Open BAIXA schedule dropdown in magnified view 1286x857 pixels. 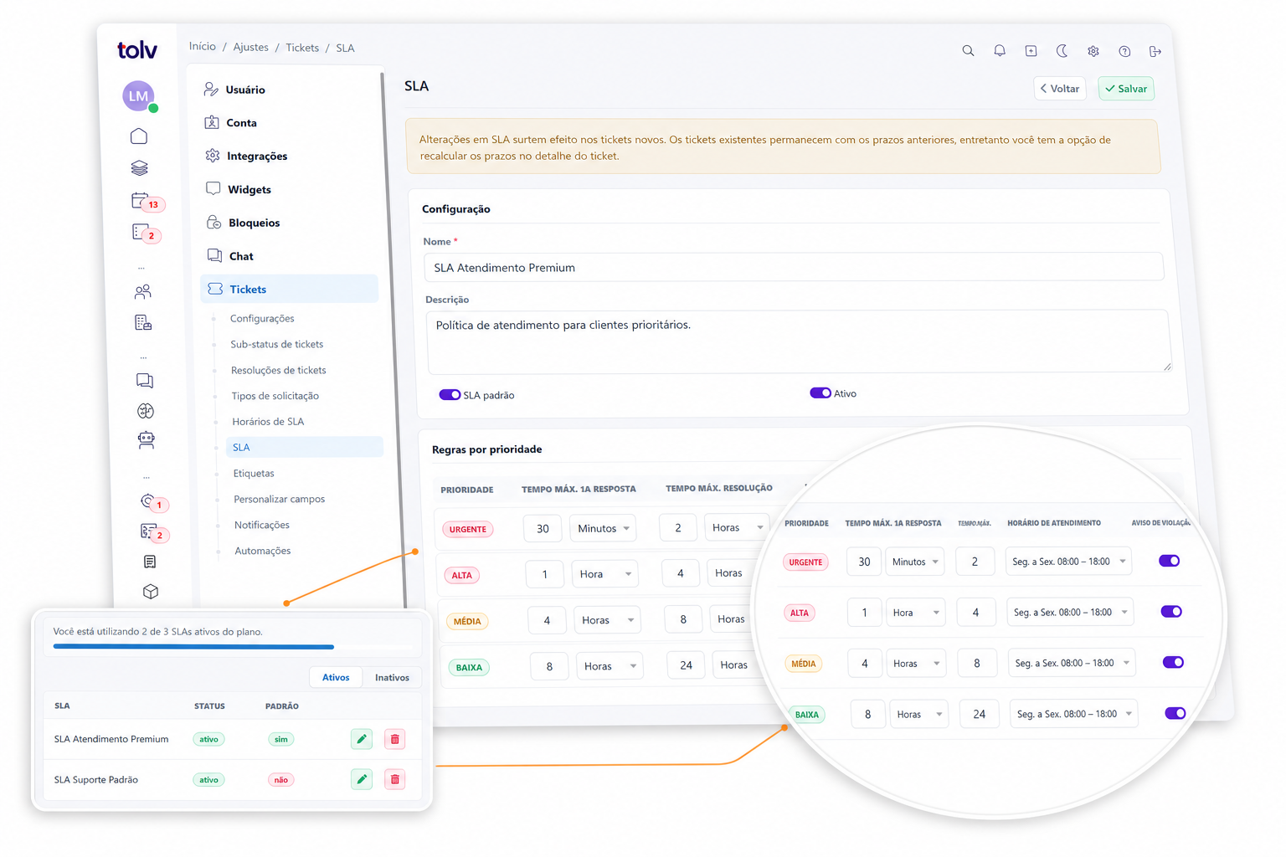pyautogui.click(x=1073, y=714)
